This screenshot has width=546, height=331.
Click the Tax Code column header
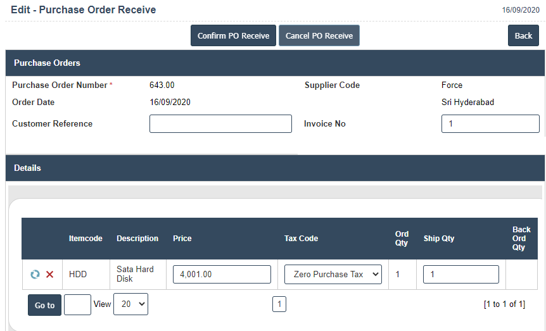pyautogui.click(x=301, y=239)
